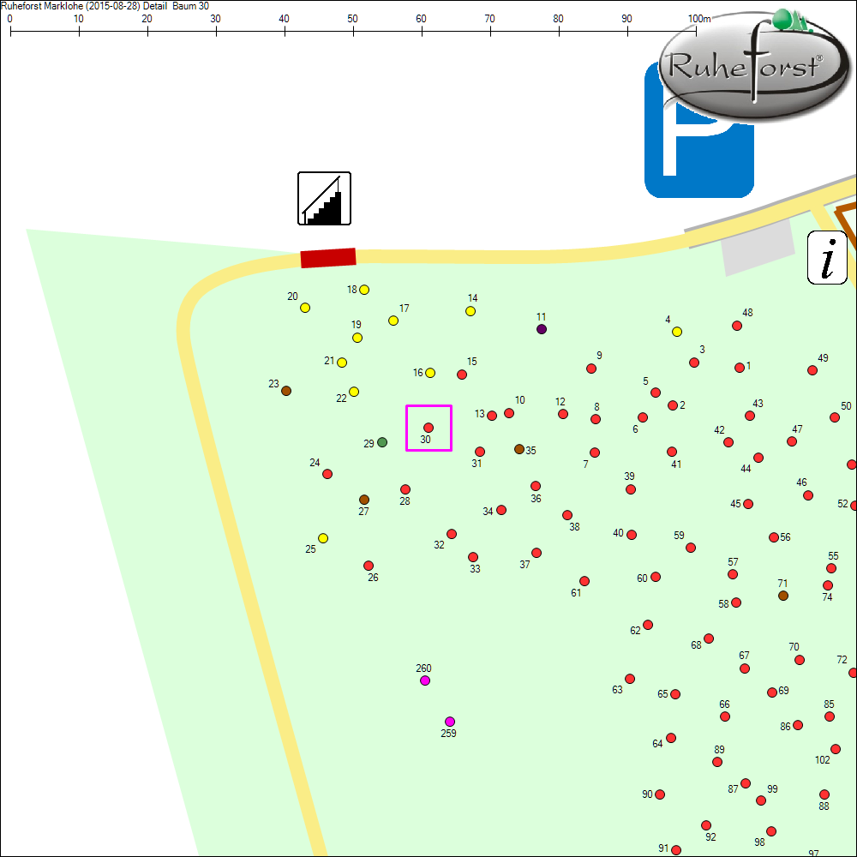Select yellow tree marker 4
This screenshot has height=857, width=857.
coord(677,332)
